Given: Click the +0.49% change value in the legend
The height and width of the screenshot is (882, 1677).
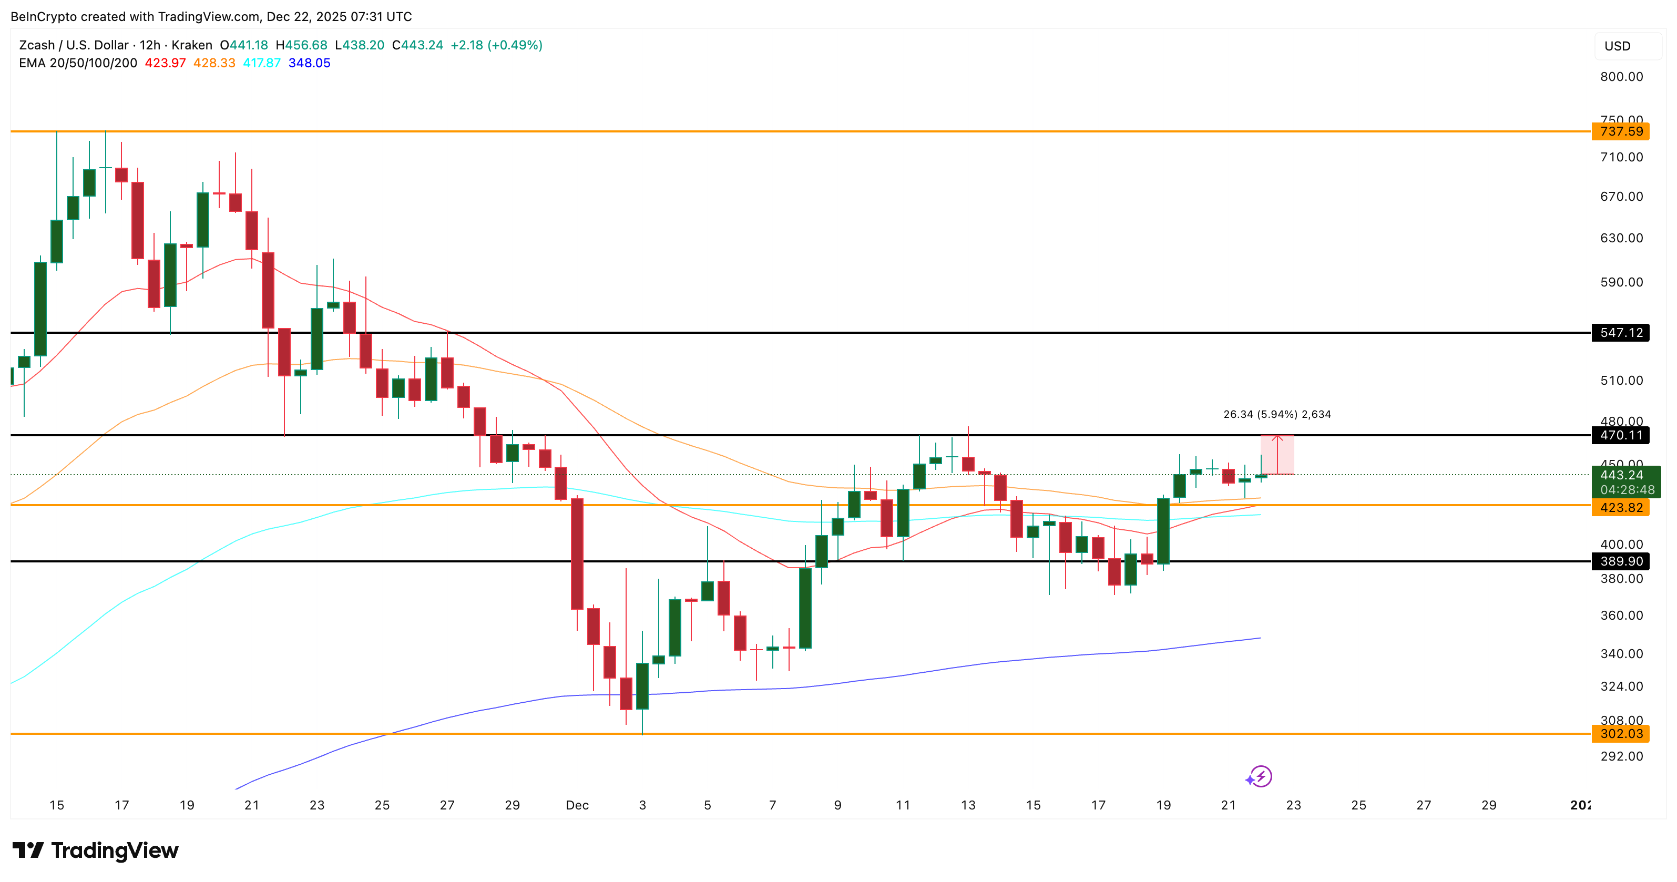Looking at the screenshot, I should (x=514, y=45).
